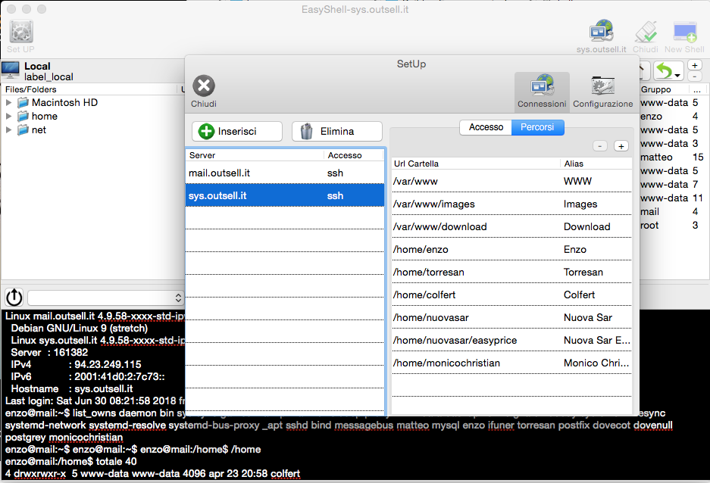Close the SetUp dialog with Chiudi X

click(x=204, y=86)
